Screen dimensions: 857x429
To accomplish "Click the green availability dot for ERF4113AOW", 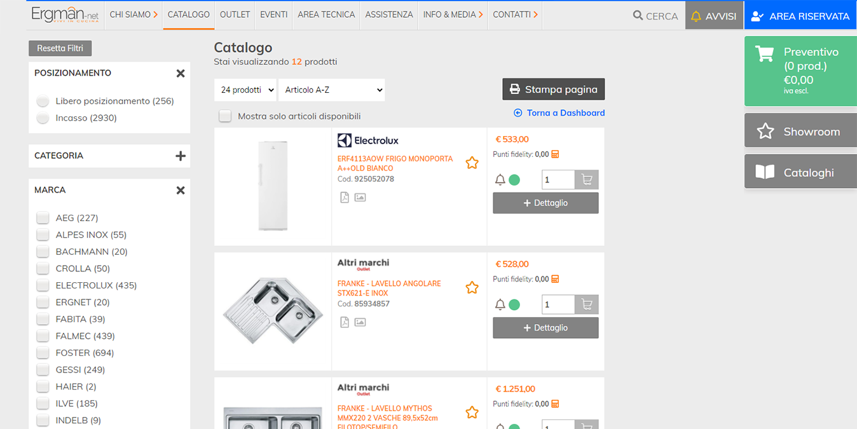I will coord(514,180).
